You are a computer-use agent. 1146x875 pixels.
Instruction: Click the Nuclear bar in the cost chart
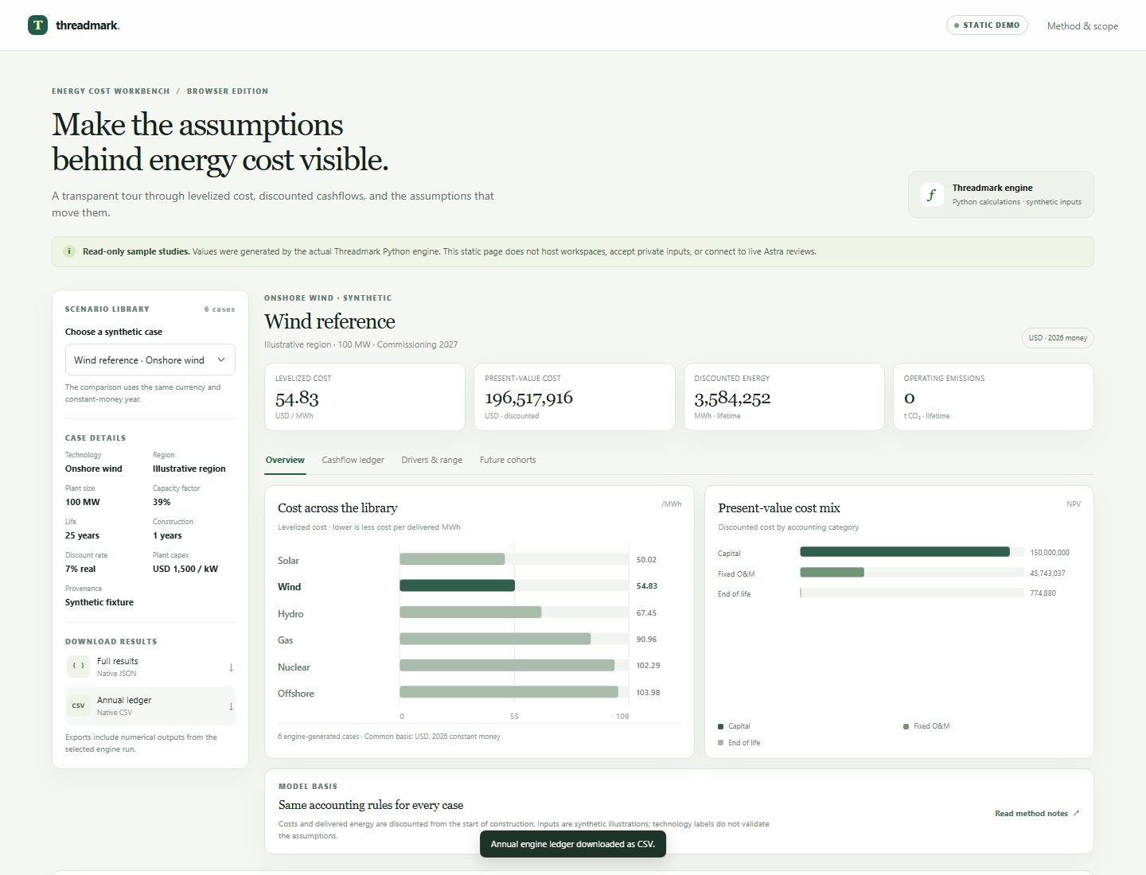pos(507,665)
